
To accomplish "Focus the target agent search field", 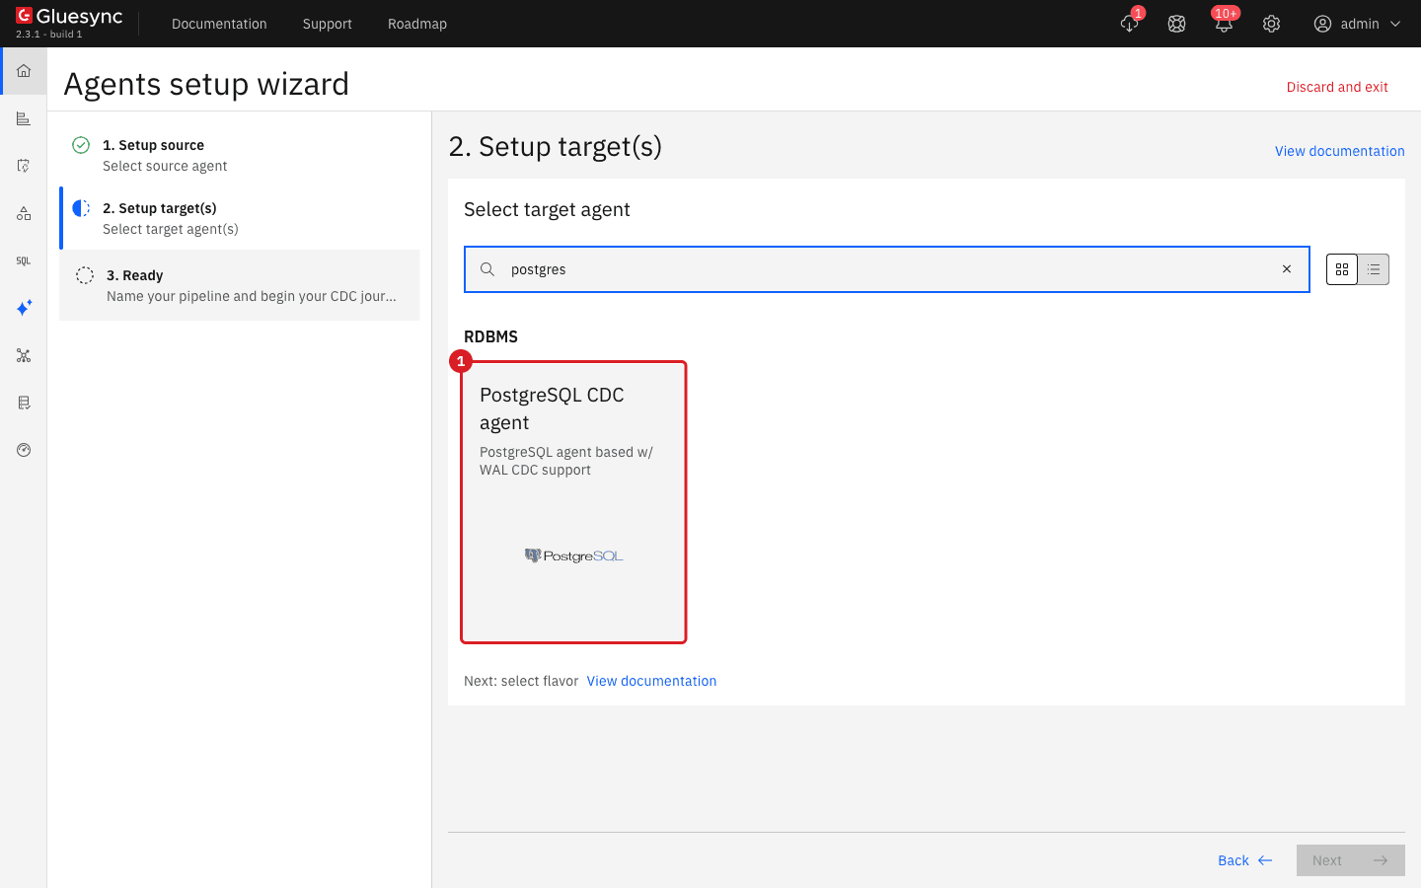I will coord(887,269).
